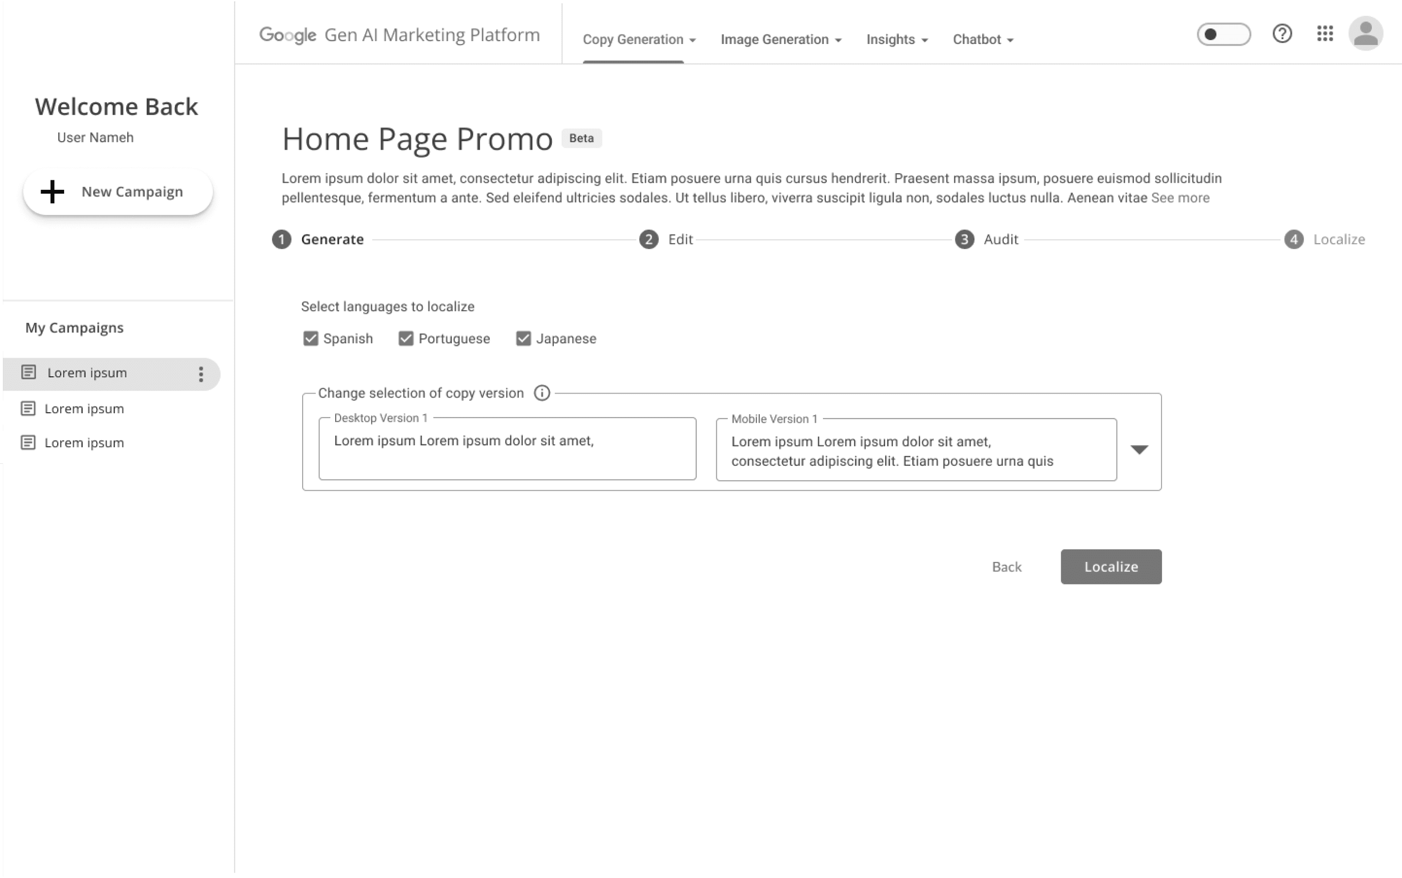
Task: Open the Insights dropdown menu
Action: (x=897, y=40)
